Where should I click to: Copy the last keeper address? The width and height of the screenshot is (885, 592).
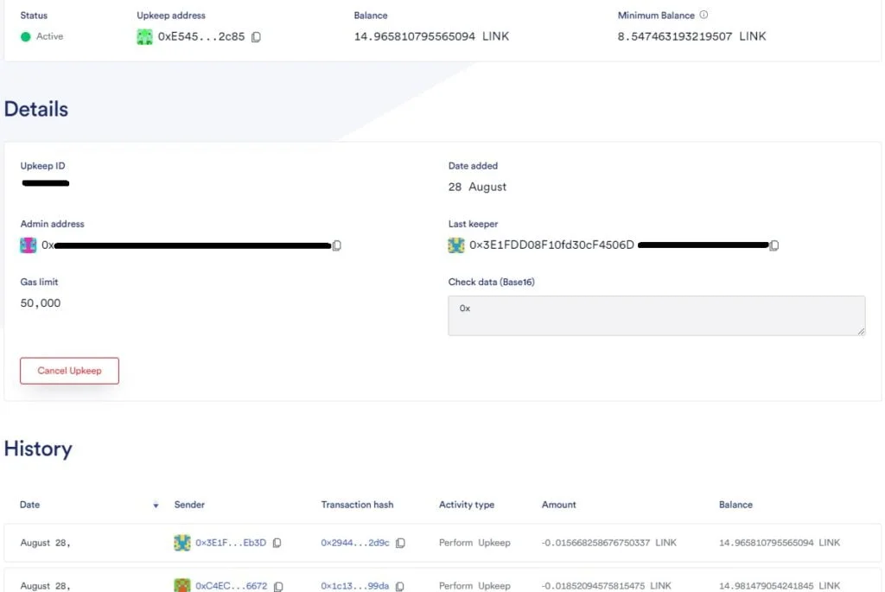coord(774,245)
